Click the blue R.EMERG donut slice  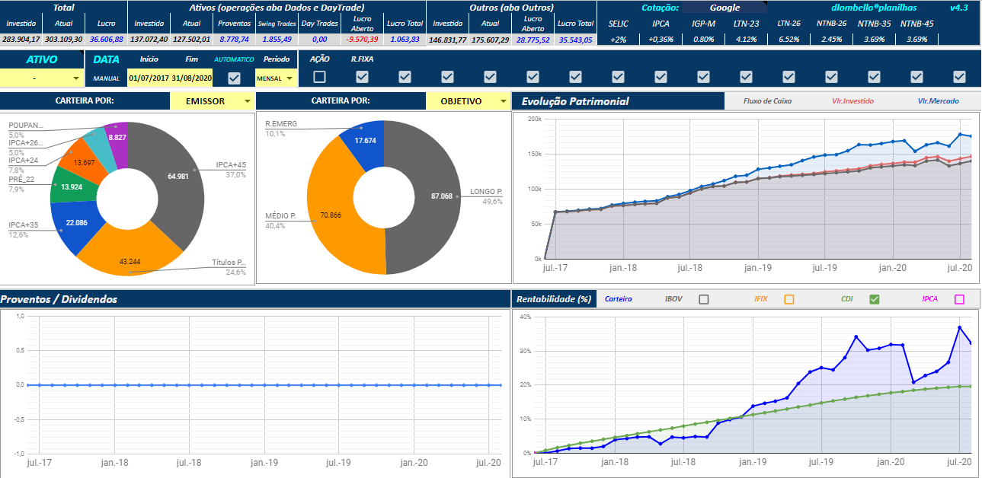click(x=366, y=141)
